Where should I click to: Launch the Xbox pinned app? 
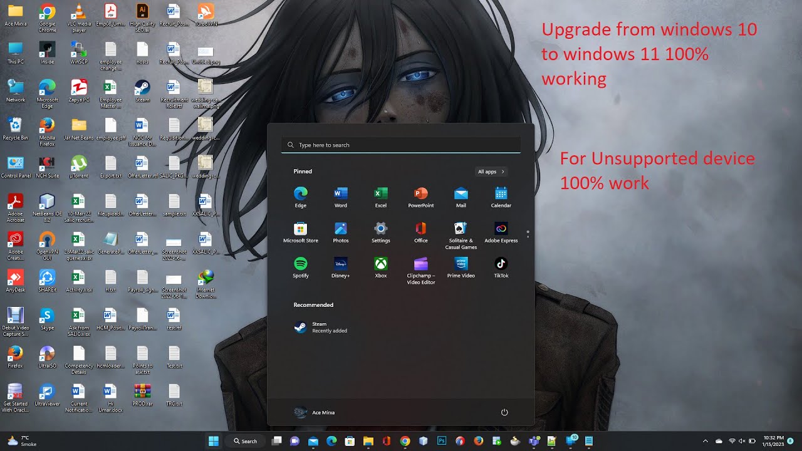(381, 267)
